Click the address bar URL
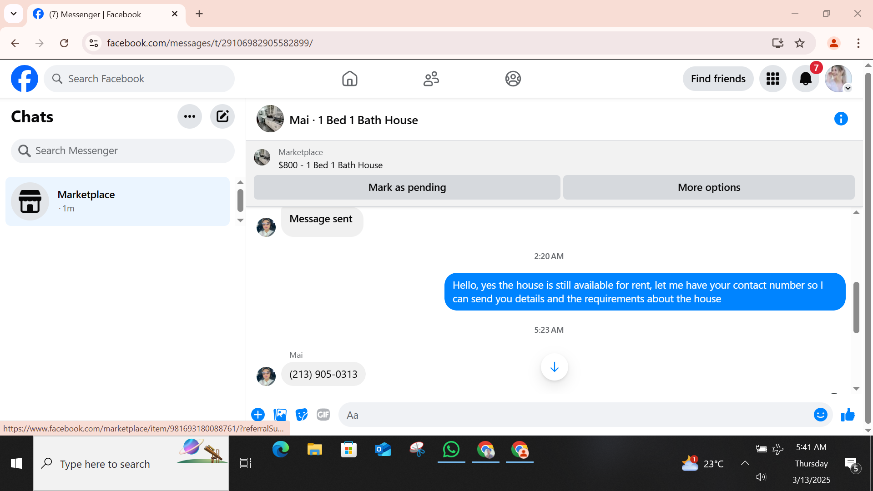 pos(210,43)
